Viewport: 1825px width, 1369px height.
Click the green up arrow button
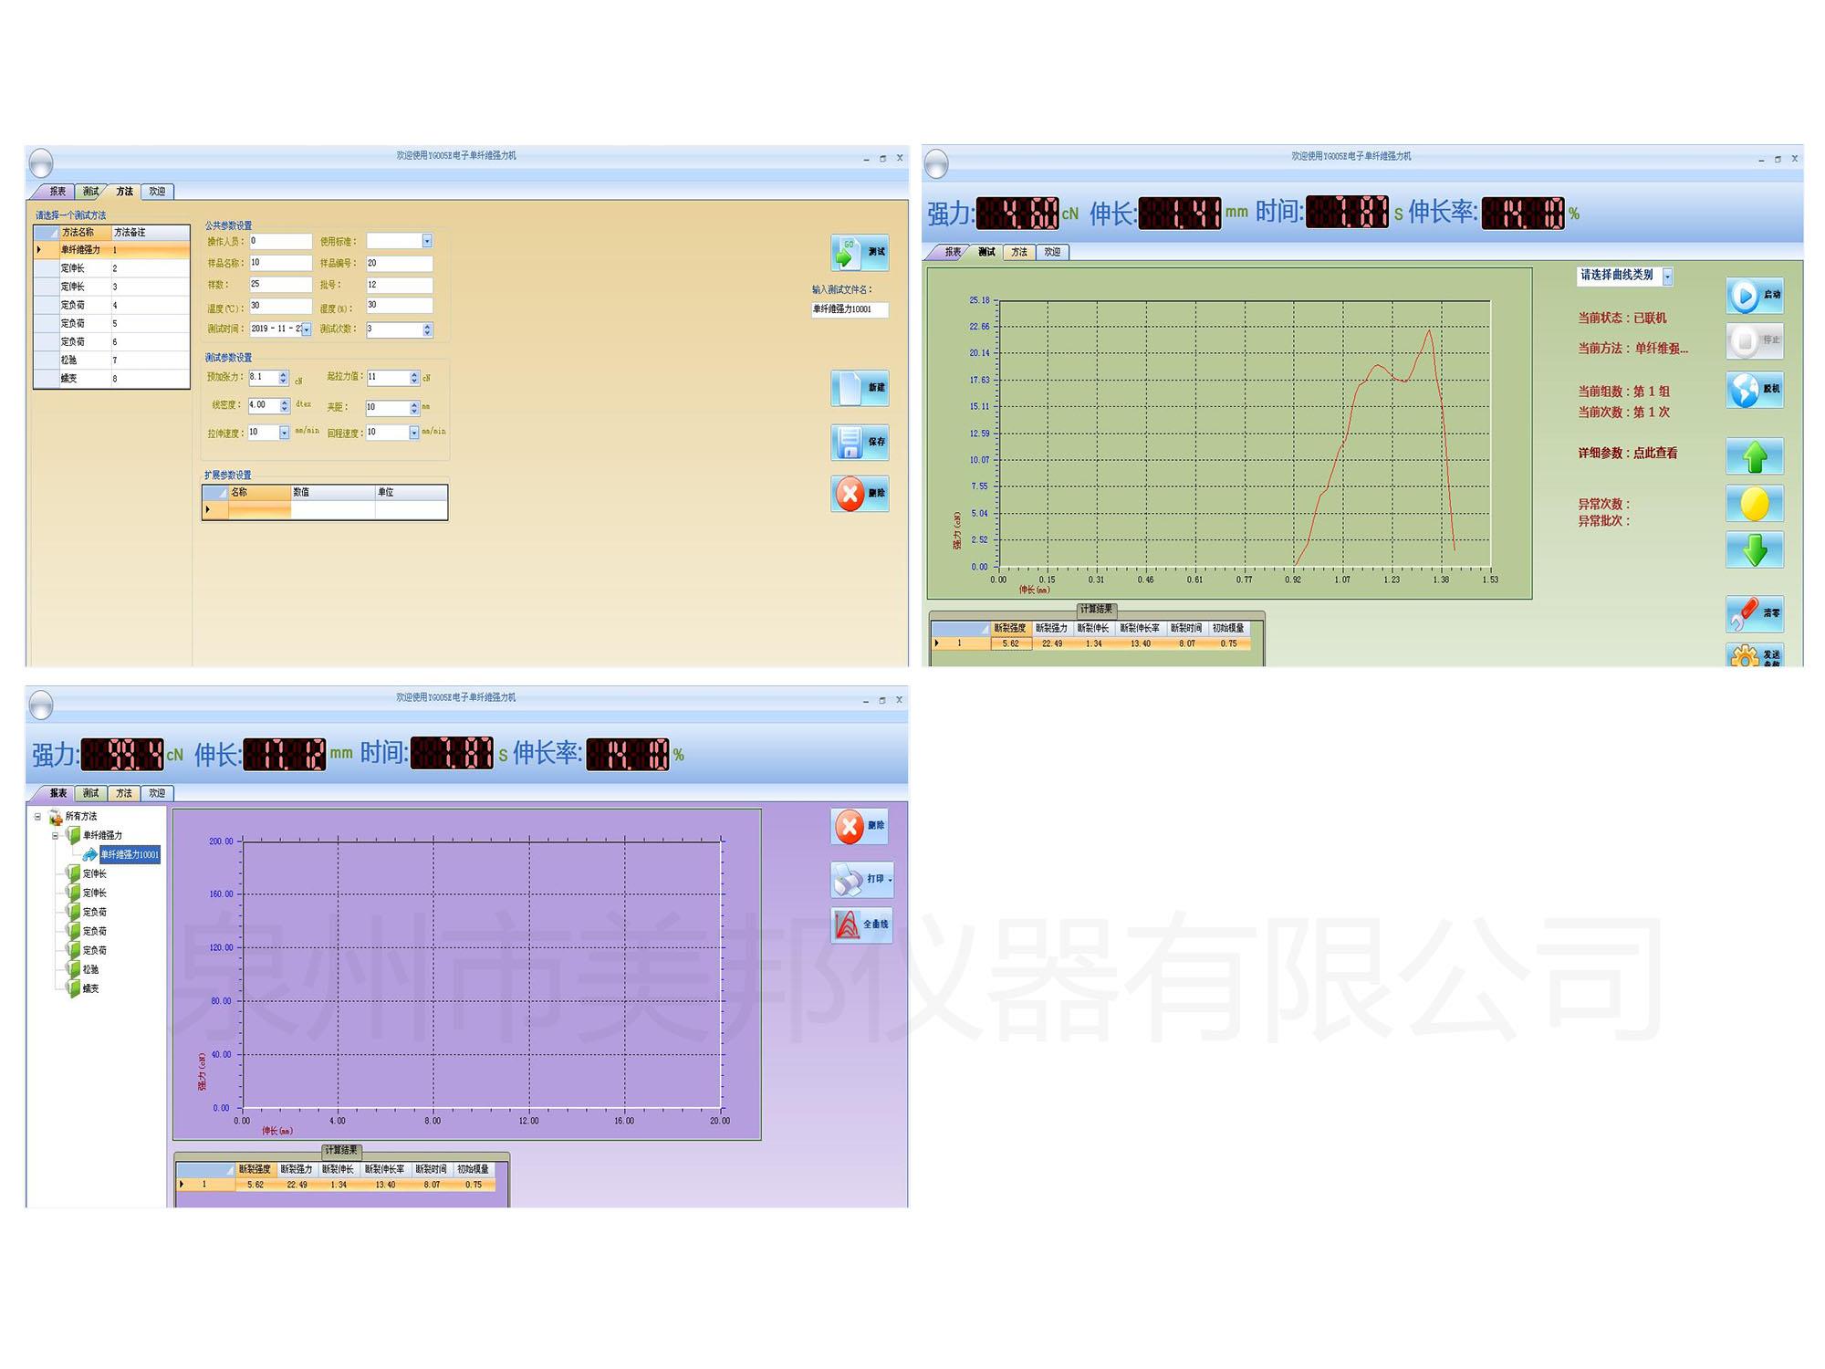pyautogui.click(x=1754, y=456)
